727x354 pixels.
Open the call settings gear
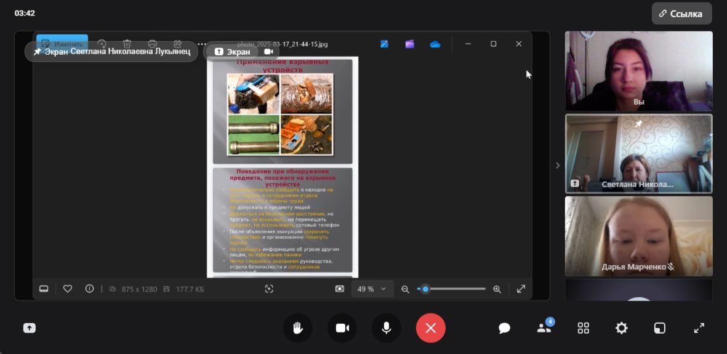(x=621, y=328)
